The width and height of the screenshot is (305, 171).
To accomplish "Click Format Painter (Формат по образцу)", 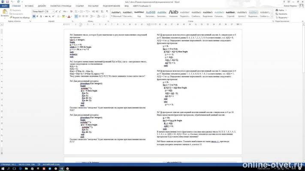I will (x=20, y=18).
